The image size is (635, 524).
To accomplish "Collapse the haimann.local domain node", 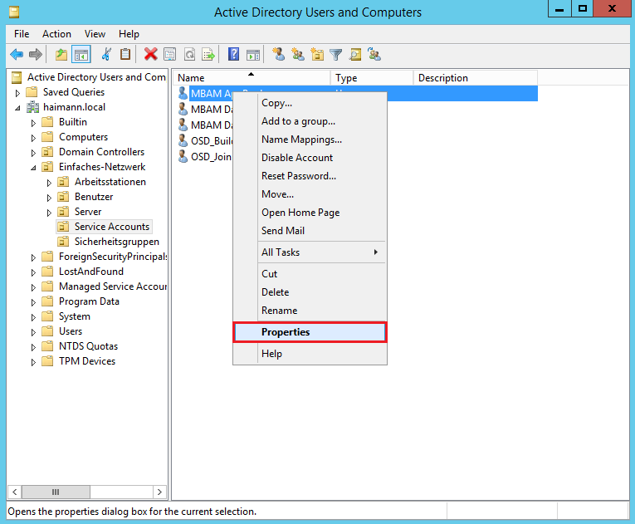I will pyautogui.click(x=17, y=108).
